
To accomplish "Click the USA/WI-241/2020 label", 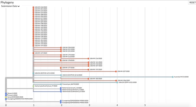I will pos(69,49).
